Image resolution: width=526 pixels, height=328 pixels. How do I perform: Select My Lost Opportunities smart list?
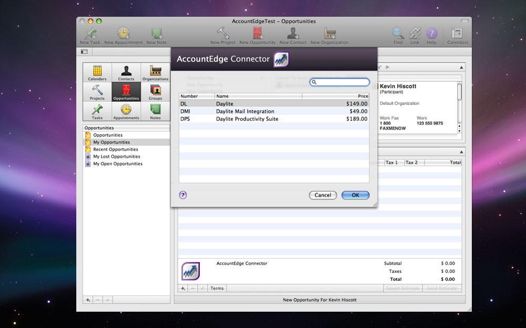[126, 156]
